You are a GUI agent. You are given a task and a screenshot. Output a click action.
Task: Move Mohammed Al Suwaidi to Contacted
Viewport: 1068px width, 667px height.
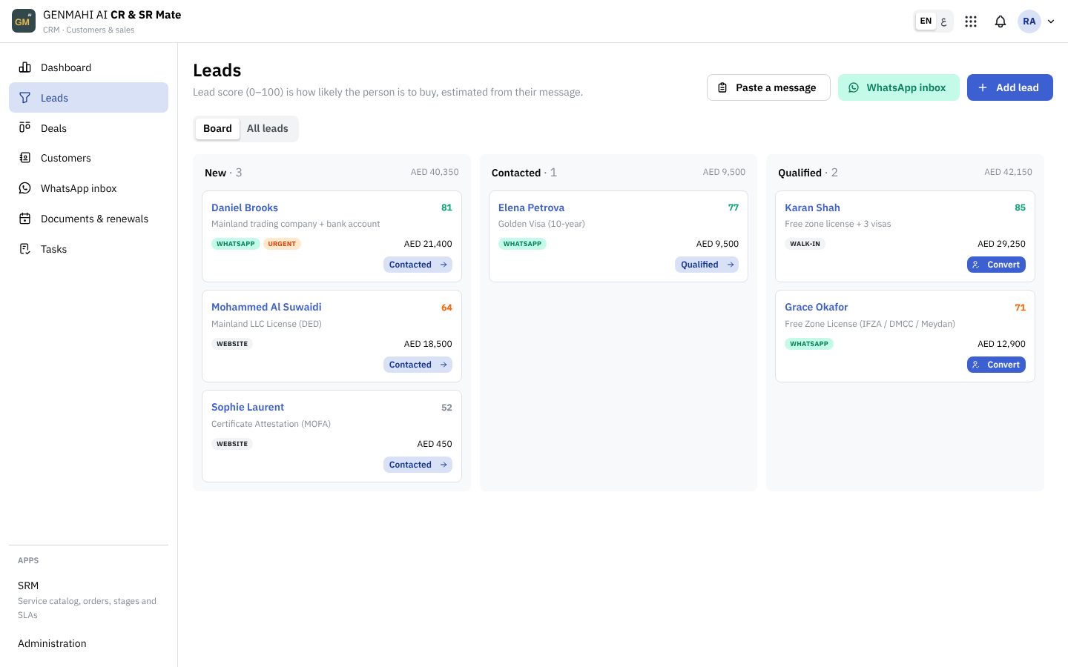[x=418, y=365]
